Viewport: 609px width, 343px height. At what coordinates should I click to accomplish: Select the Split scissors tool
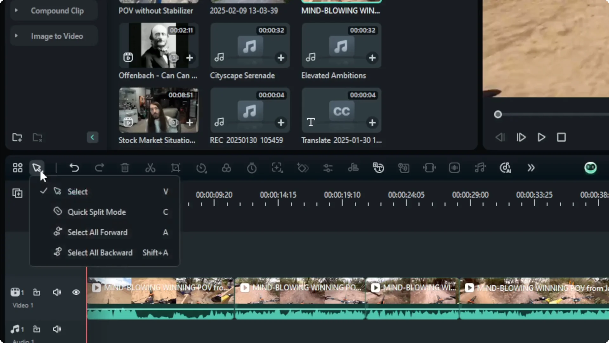pyautogui.click(x=150, y=168)
